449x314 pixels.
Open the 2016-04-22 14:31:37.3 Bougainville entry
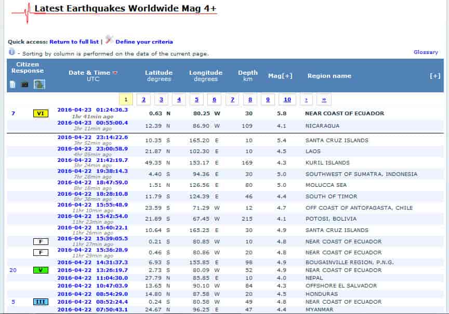pyautogui.click(x=93, y=262)
